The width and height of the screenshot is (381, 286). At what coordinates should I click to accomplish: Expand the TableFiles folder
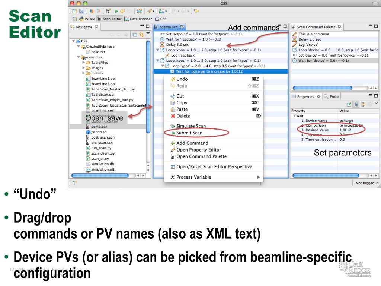point(84,62)
